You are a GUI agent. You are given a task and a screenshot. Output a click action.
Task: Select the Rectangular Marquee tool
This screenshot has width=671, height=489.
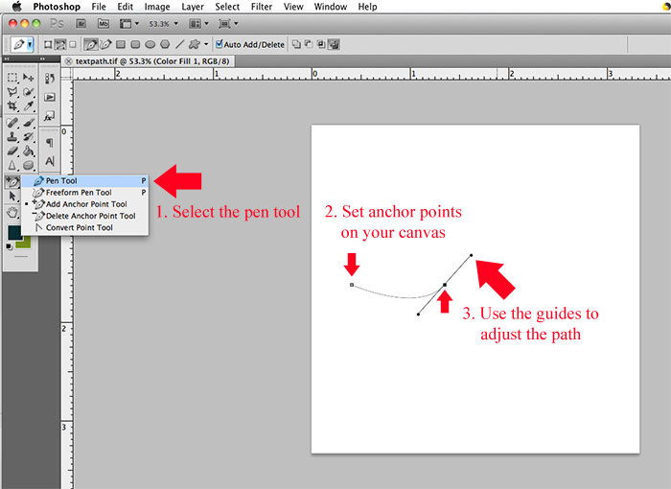click(12, 78)
